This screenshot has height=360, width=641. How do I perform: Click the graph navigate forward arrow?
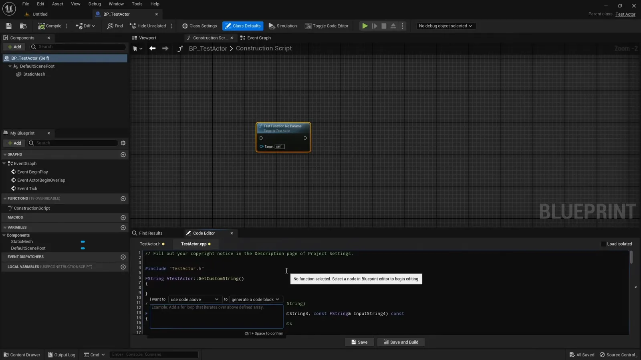(x=165, y=48)
